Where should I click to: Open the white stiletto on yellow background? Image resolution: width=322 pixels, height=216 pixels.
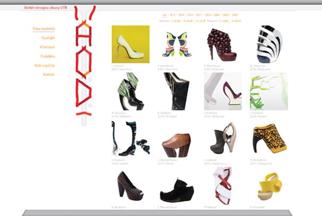point(130,44)
